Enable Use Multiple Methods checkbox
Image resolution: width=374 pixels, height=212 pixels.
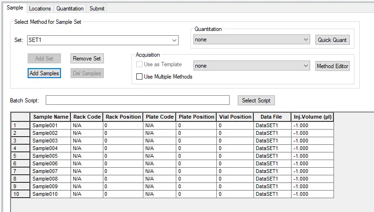139,77
